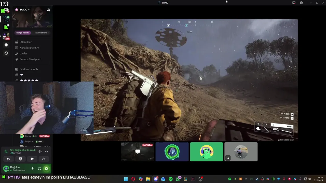The image size is (326, 183).
Task: Open noise suppression waveform icon
Action: [40, 151]
